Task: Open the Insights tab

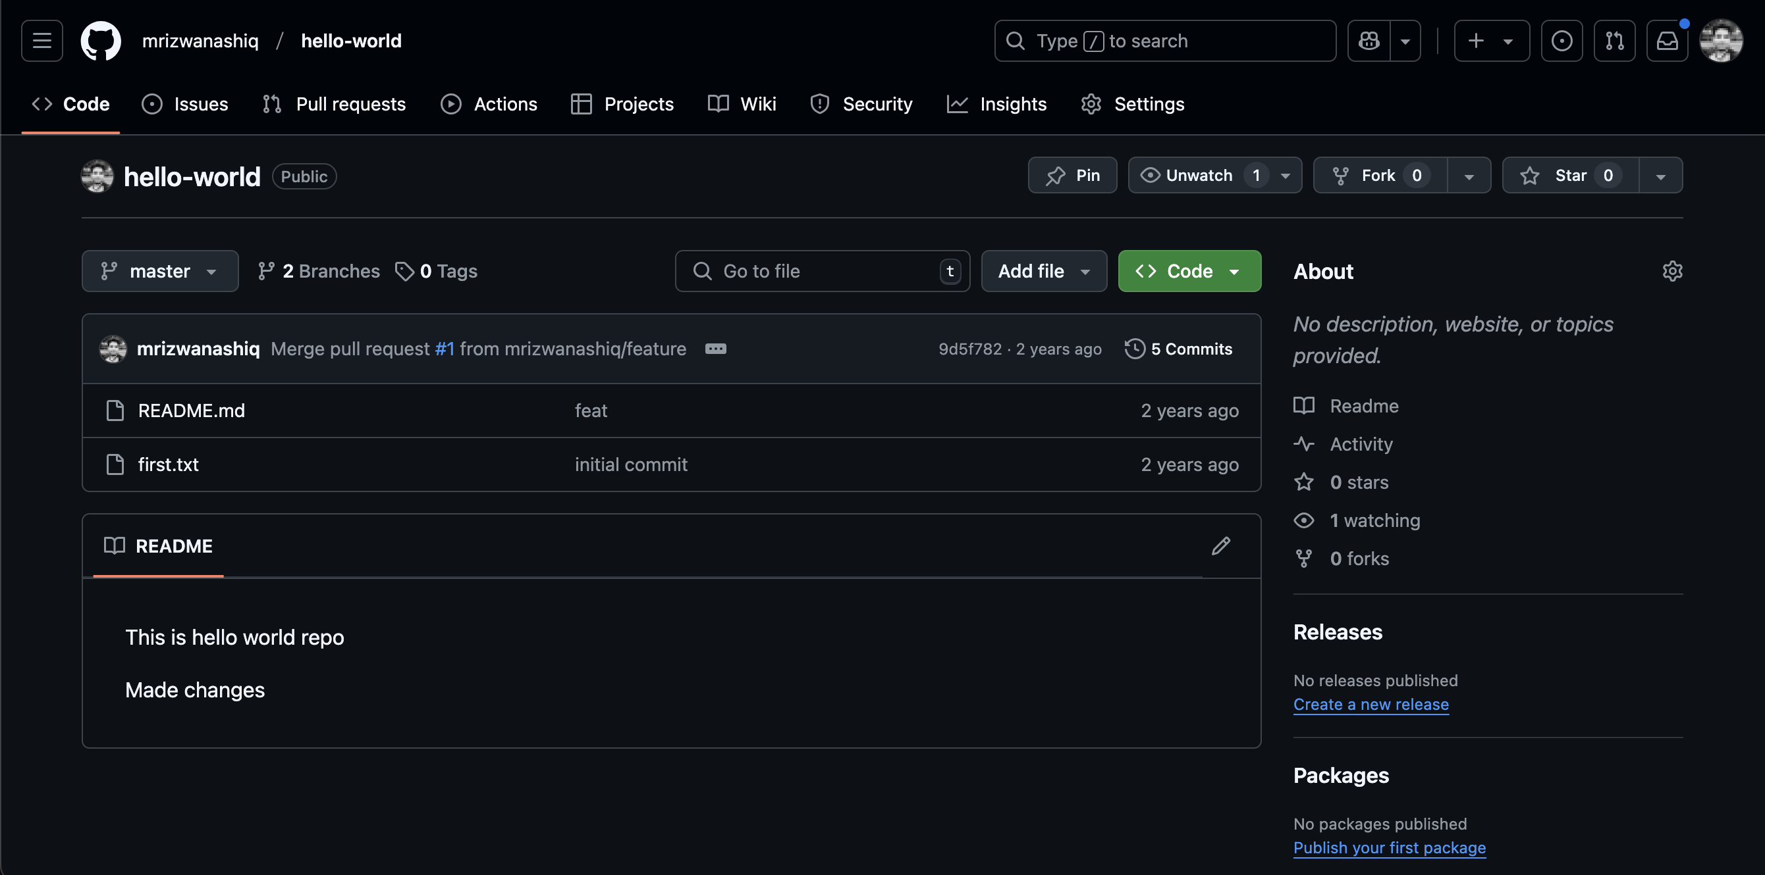Action: pos(997,104)
